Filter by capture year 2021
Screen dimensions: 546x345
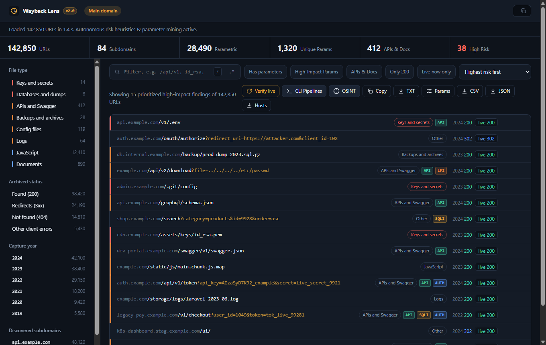49,291
